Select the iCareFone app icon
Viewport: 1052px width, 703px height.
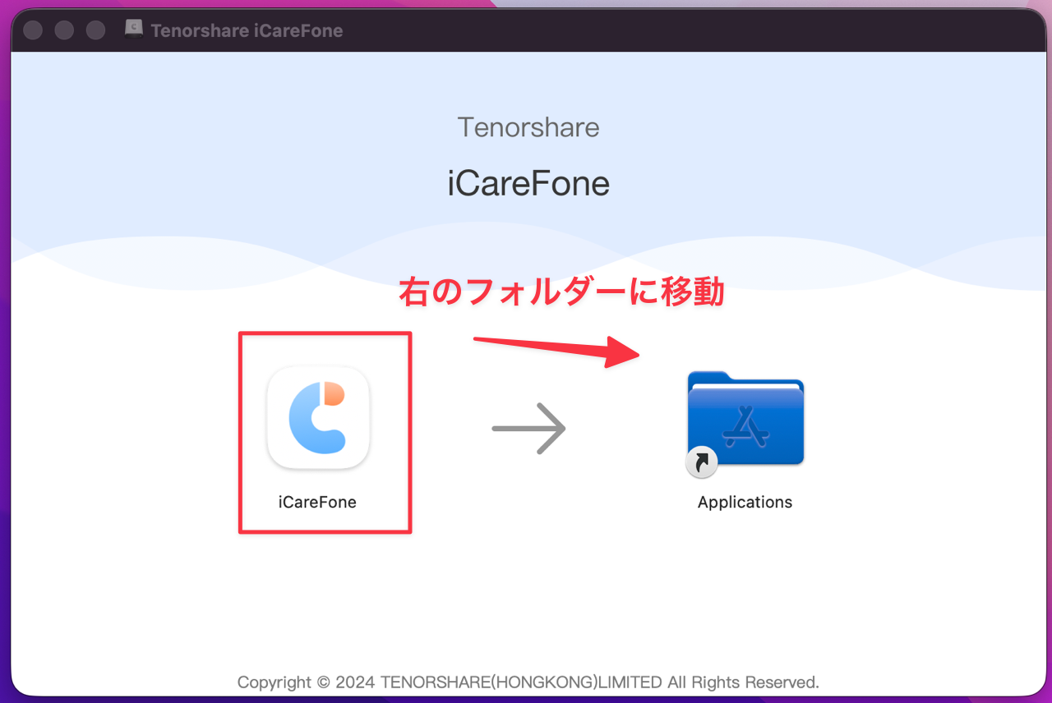pos(318,418)
